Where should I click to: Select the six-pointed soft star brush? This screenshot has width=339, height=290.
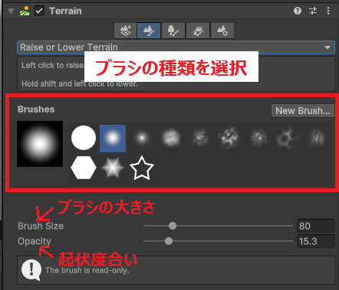pos(113,168)
